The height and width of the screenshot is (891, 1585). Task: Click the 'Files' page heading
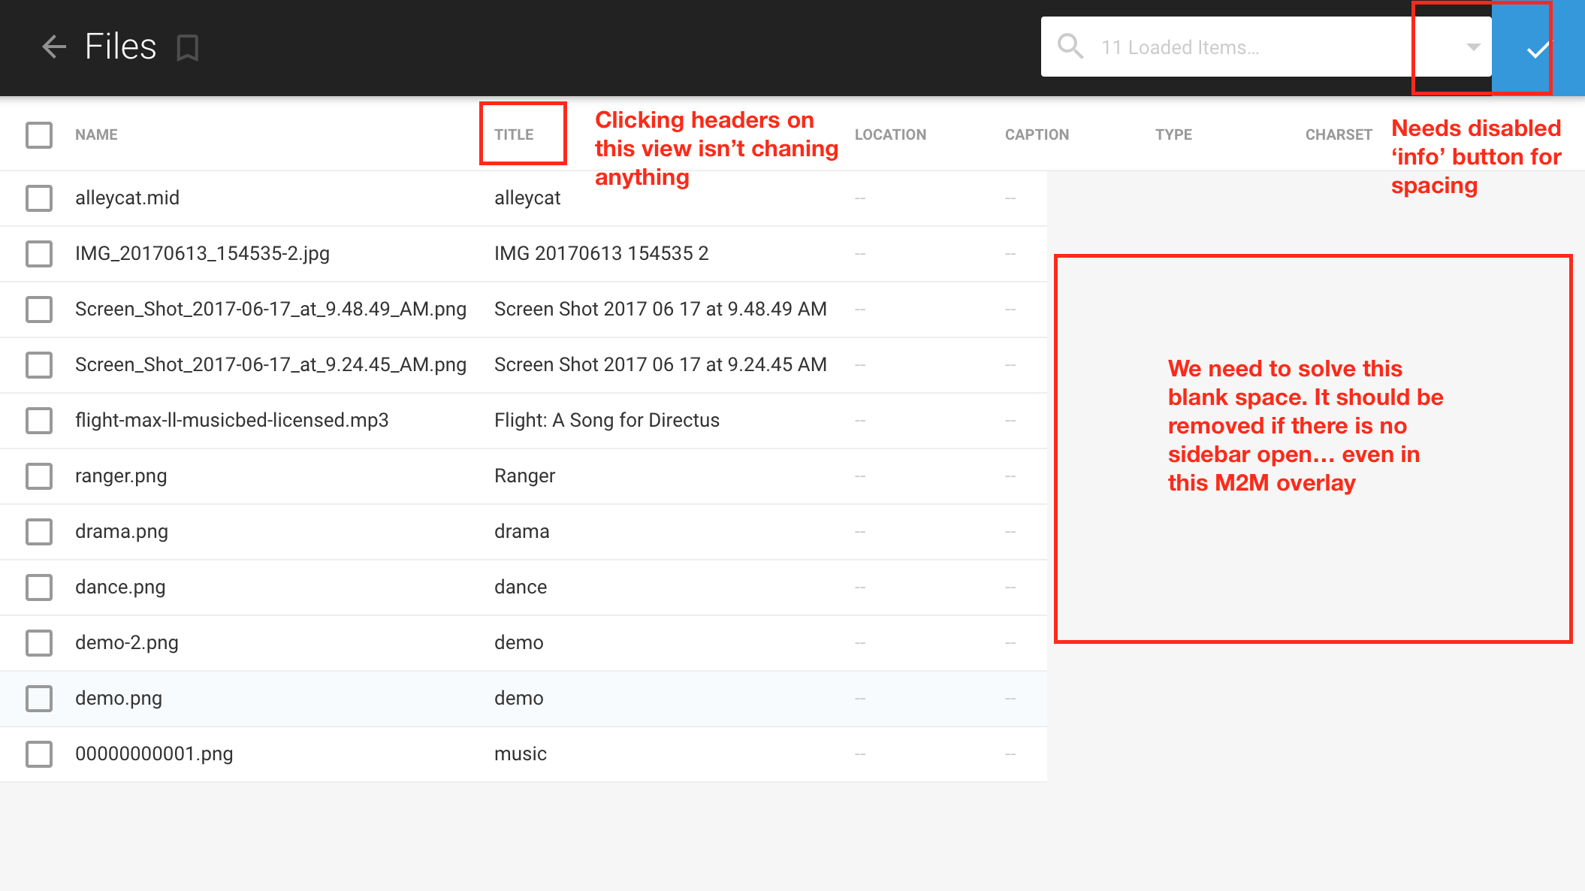tap(120, 47)
